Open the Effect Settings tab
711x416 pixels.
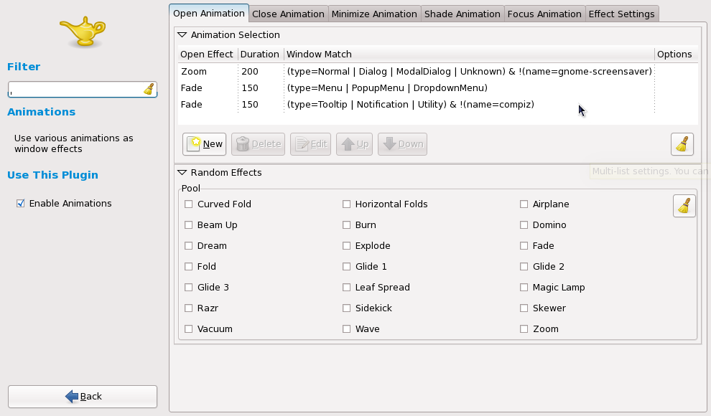(621, 14)
